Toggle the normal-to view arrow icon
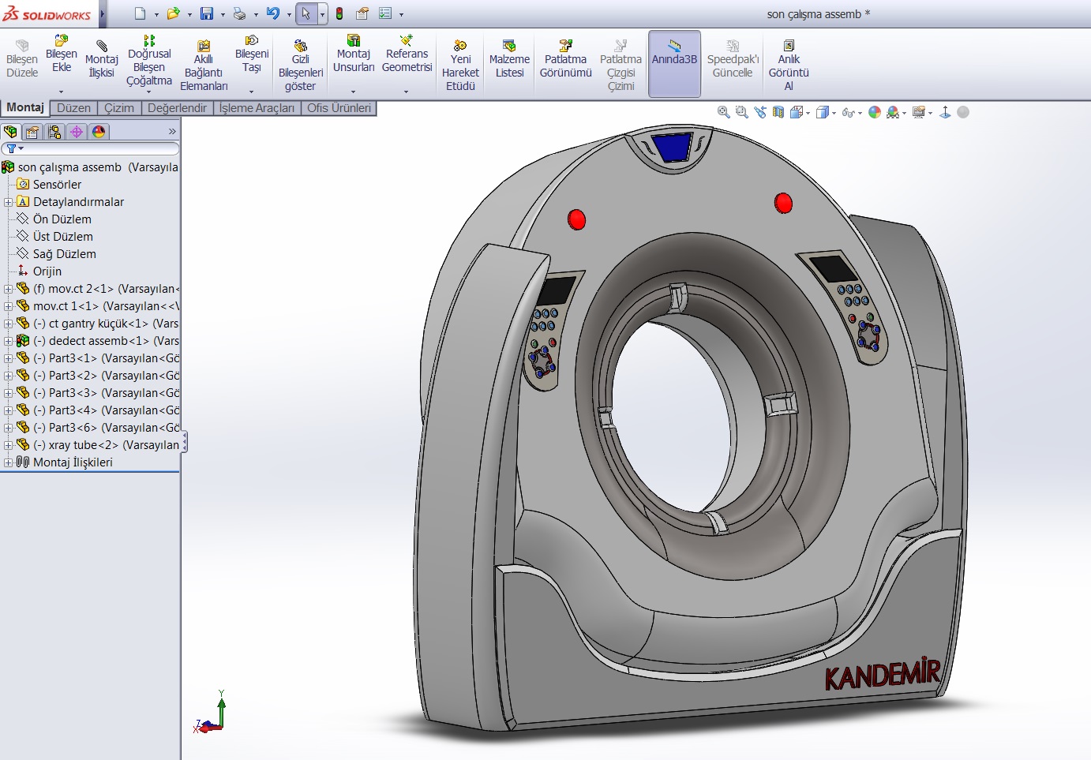 click(x=945, y=112)
